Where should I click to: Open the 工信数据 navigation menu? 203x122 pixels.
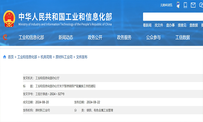coord(183,38)
